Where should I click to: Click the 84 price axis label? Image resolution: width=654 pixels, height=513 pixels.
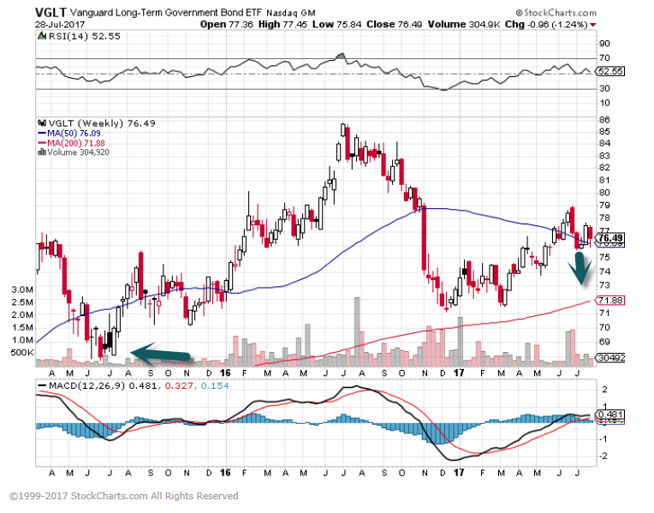604,143
